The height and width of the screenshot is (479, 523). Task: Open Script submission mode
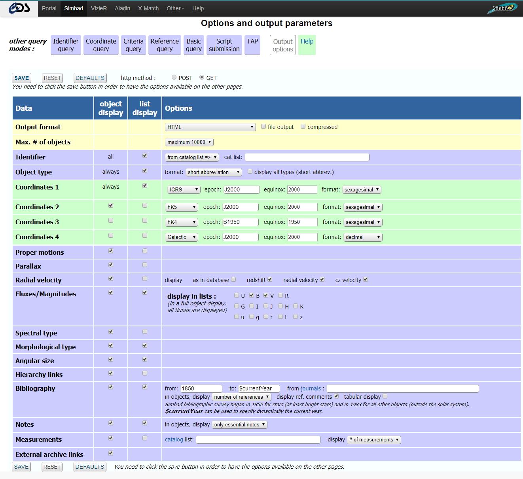224,45
